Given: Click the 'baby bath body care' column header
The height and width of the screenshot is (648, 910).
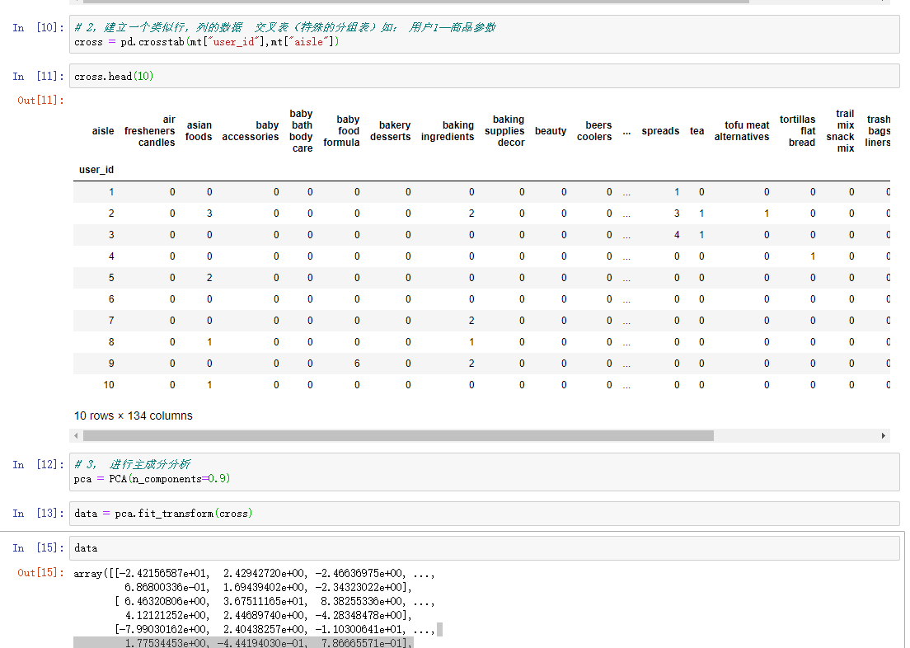Looking at the screenshot, I should click(x=301, y=130).
